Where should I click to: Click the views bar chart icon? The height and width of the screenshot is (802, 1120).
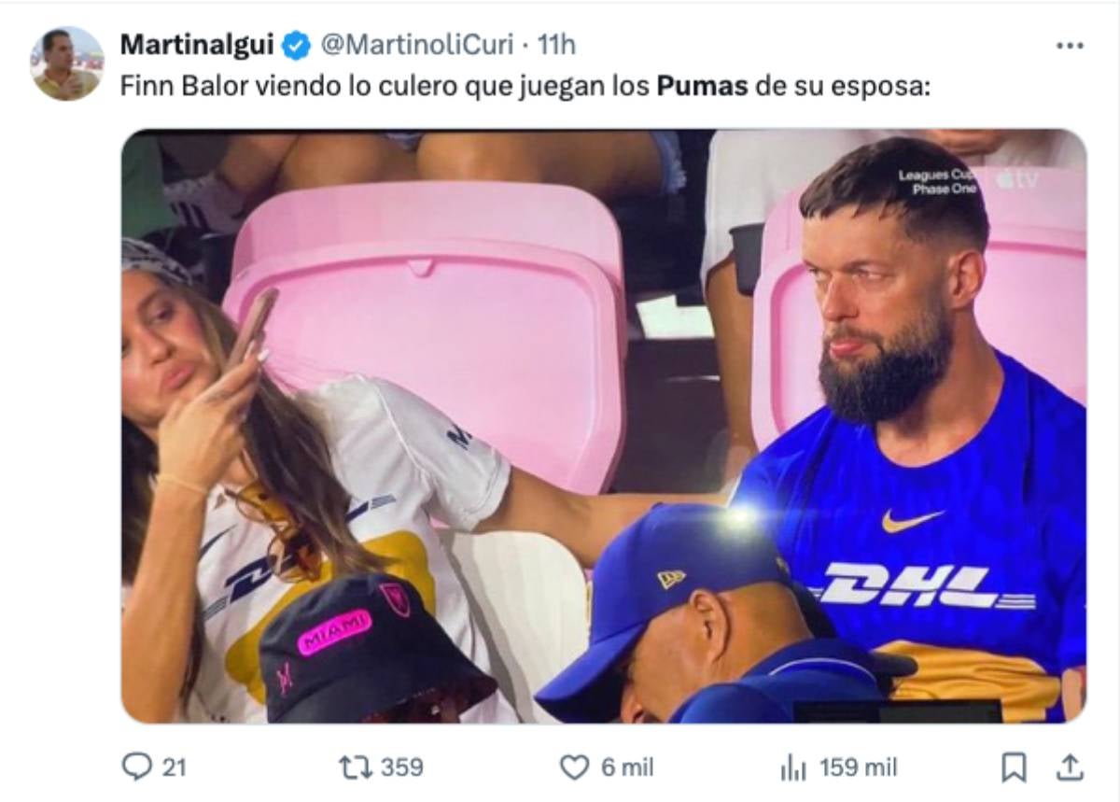(792, 767)
